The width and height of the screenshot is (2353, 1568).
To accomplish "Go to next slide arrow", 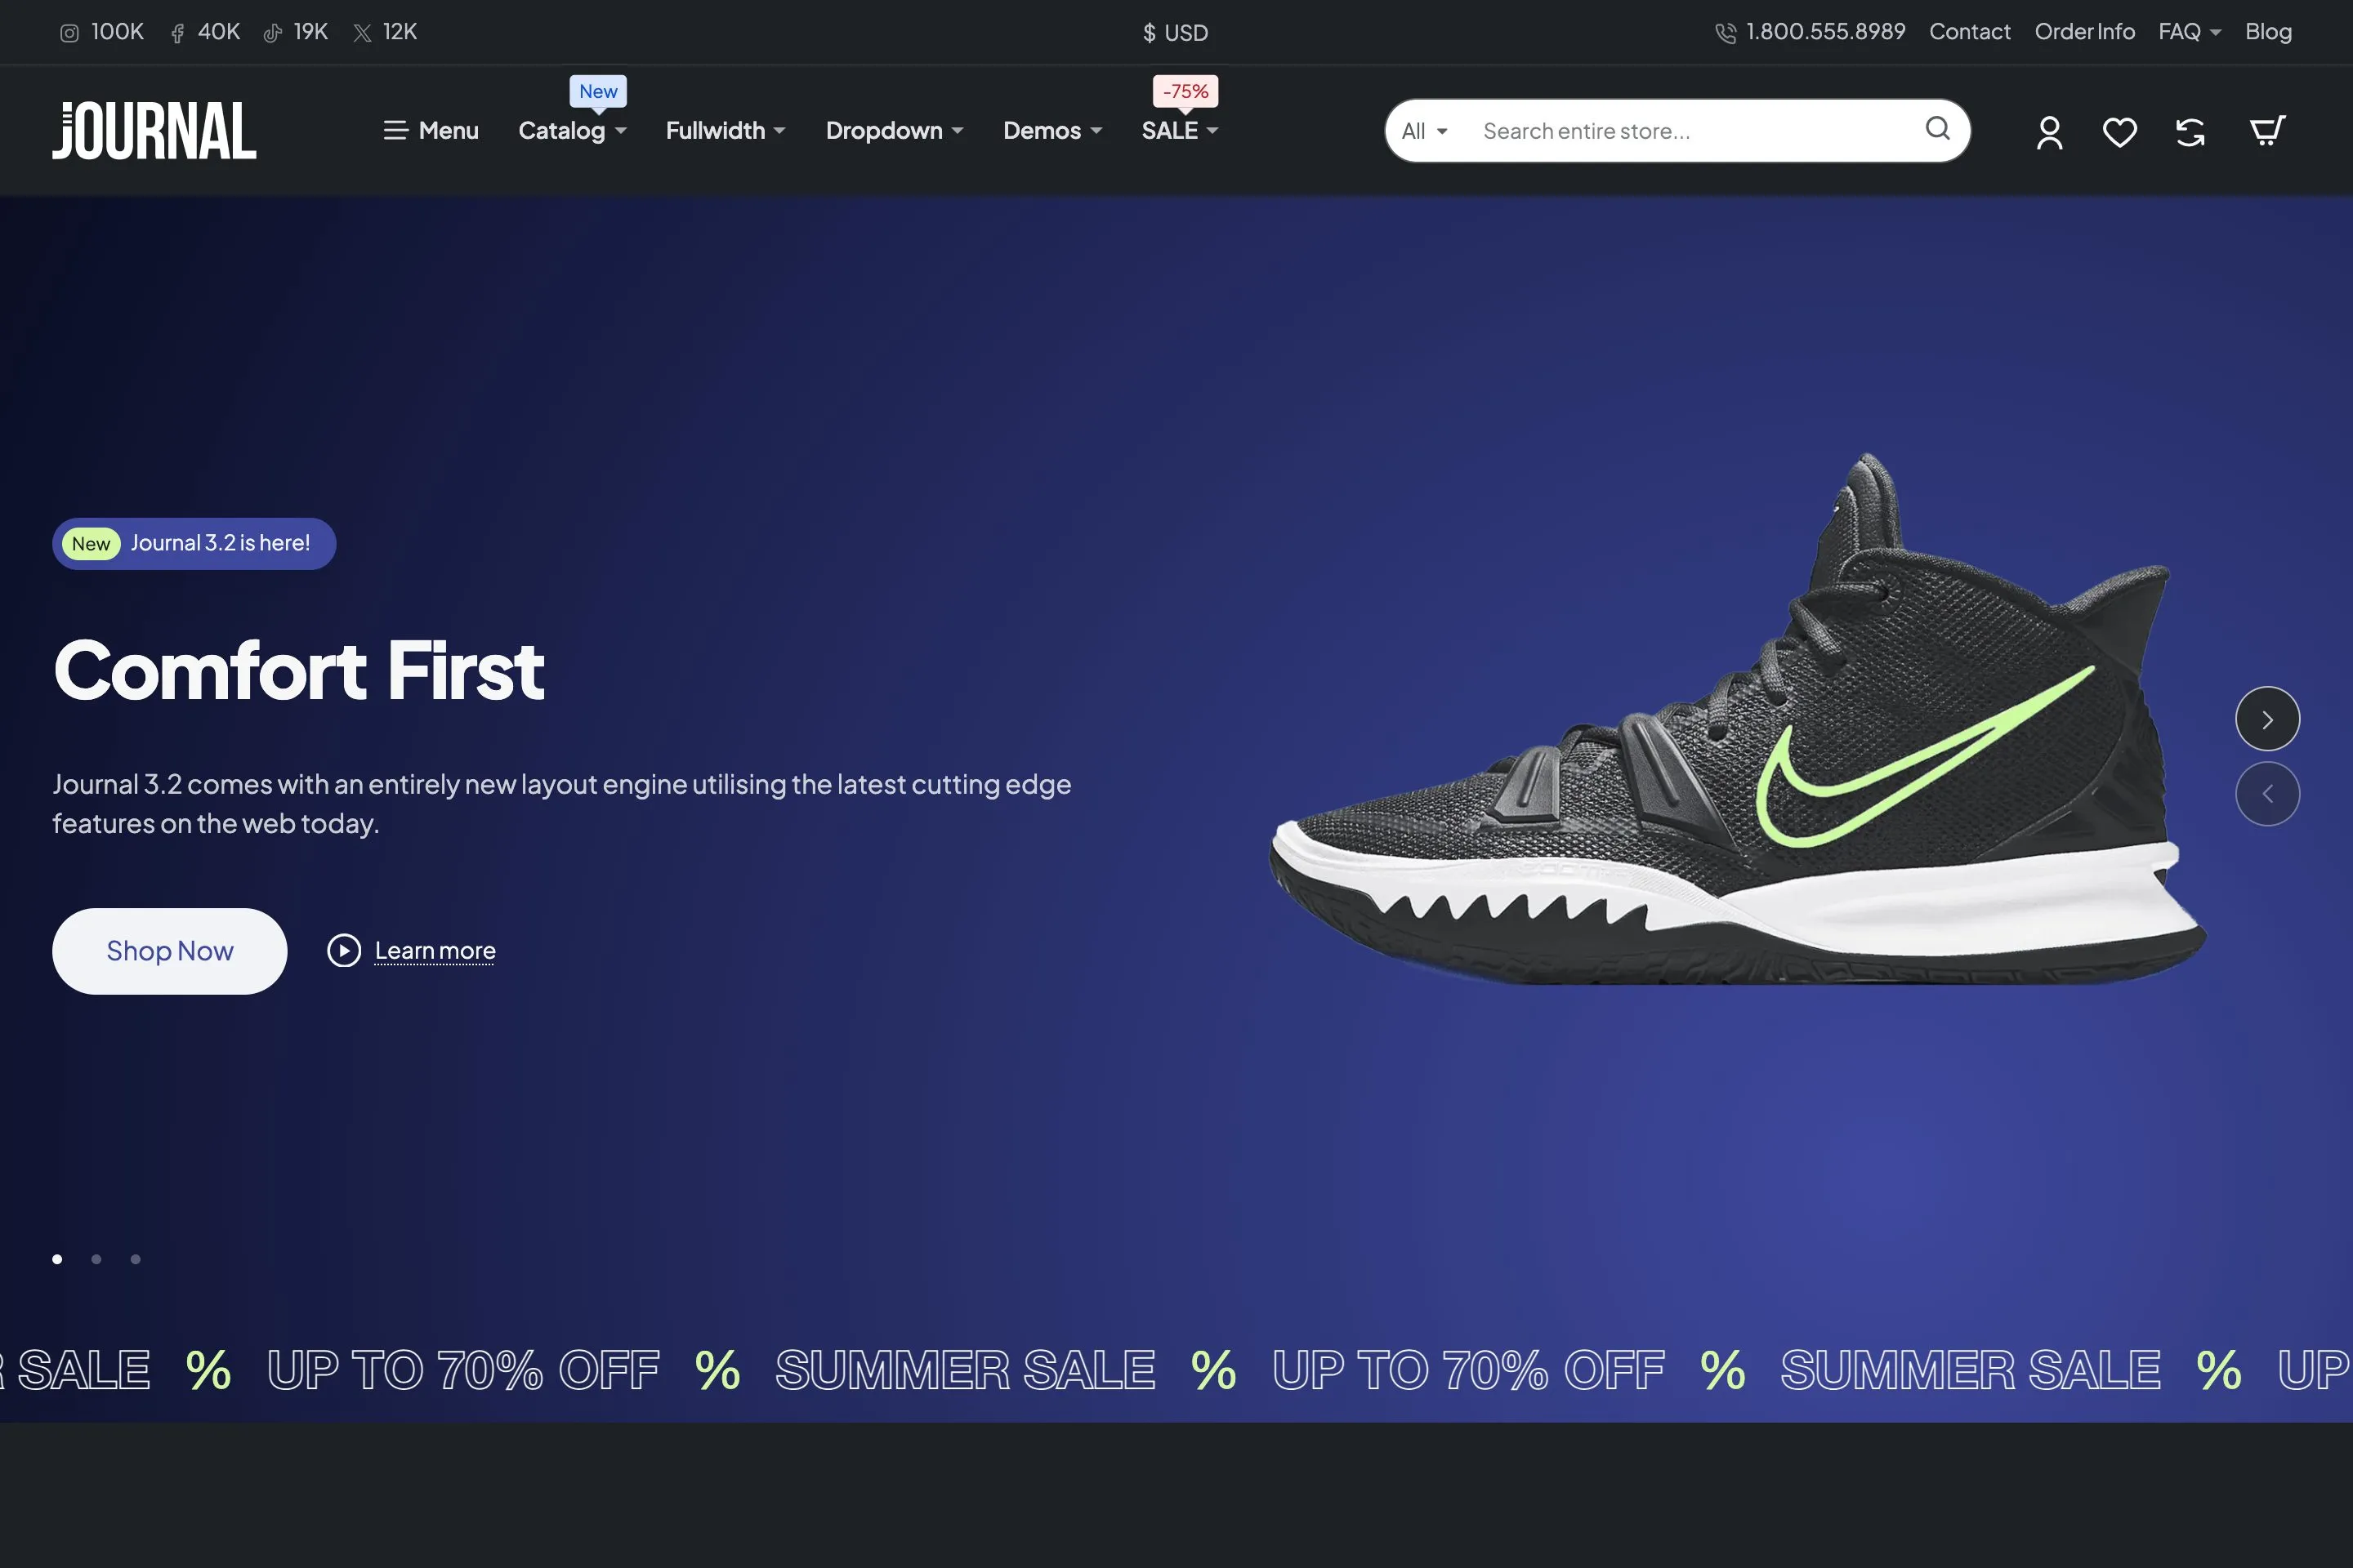I will pyautogui.click(x=2267, y=719).
